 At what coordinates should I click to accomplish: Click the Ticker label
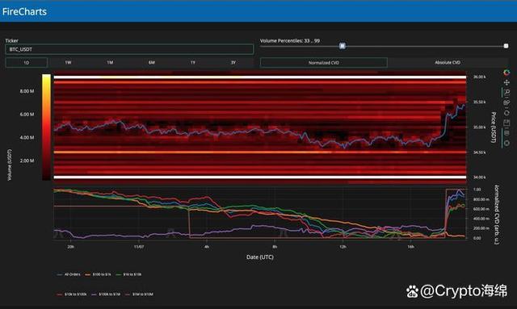click(x=11, y=41)
